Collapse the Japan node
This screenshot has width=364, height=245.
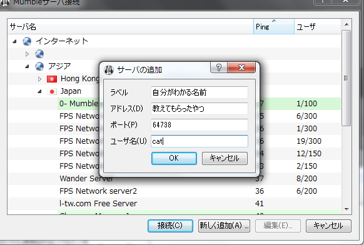click(x=39, y=92)
